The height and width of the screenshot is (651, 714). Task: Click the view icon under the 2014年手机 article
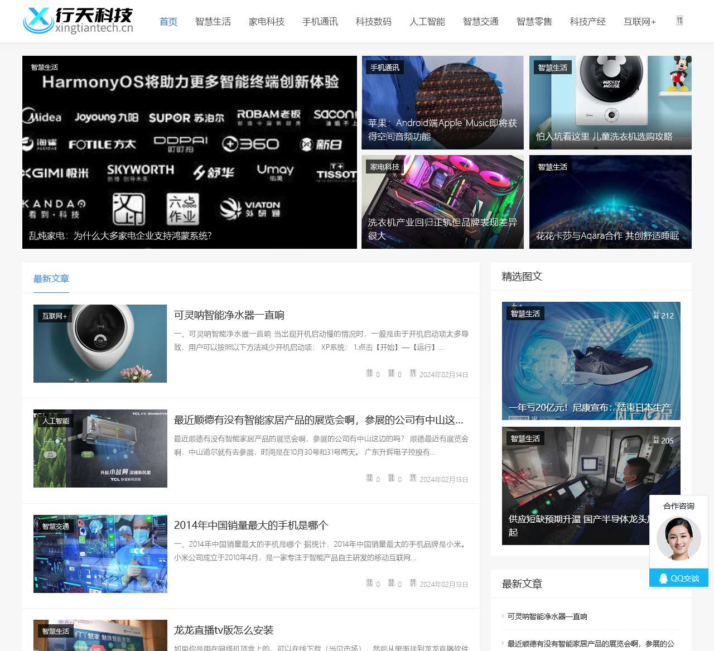(x=370, y=583)
